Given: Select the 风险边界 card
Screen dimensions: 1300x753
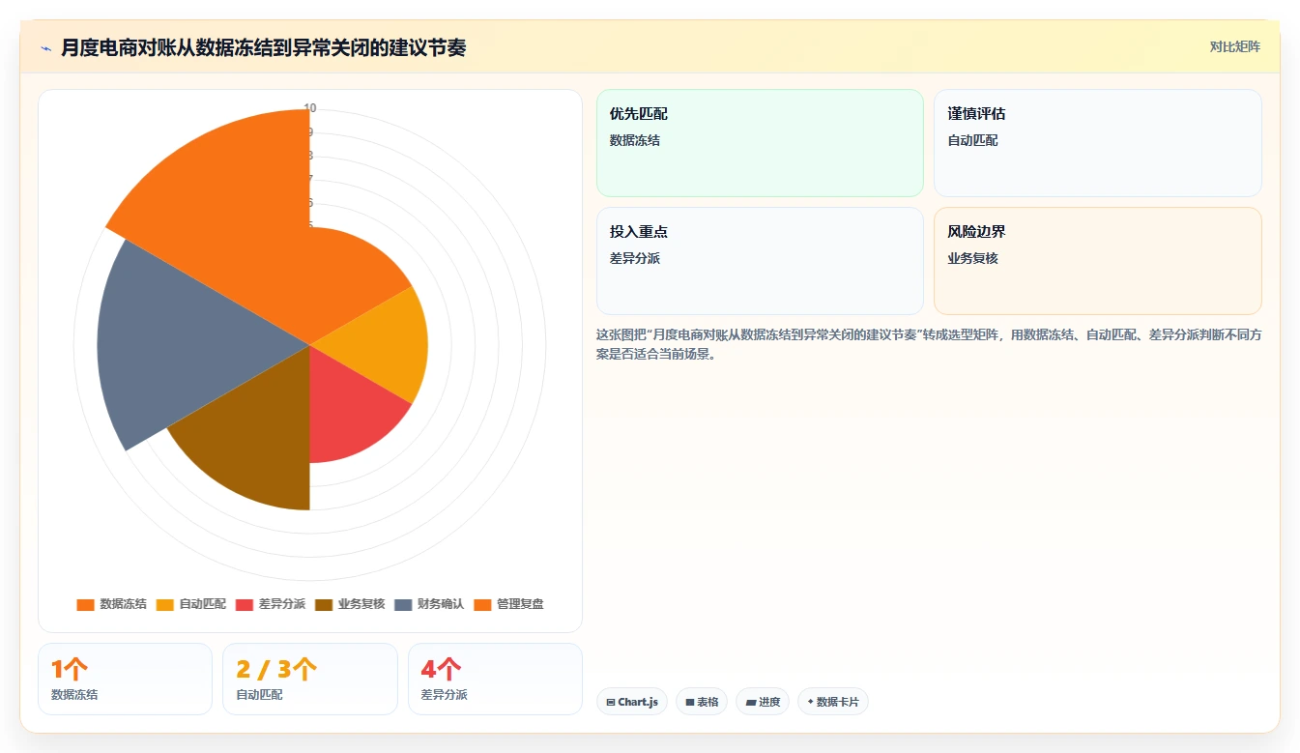Looking at the screenshot, I should point(1098,261).
